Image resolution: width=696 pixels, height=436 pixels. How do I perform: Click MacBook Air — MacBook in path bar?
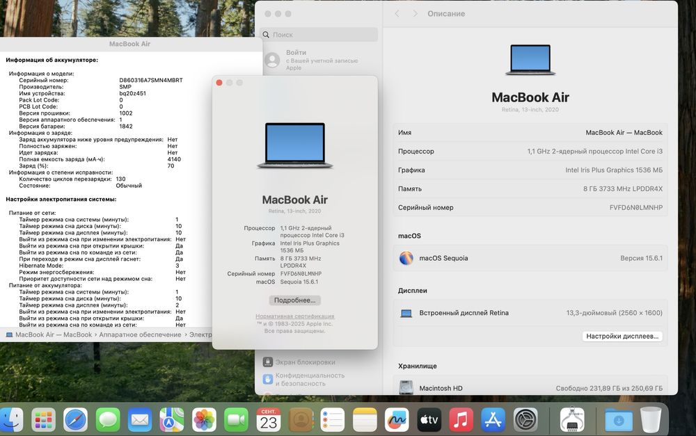click(54, 334)
